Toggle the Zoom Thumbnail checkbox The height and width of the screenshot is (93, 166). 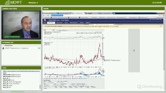click(x=90, y=87)
